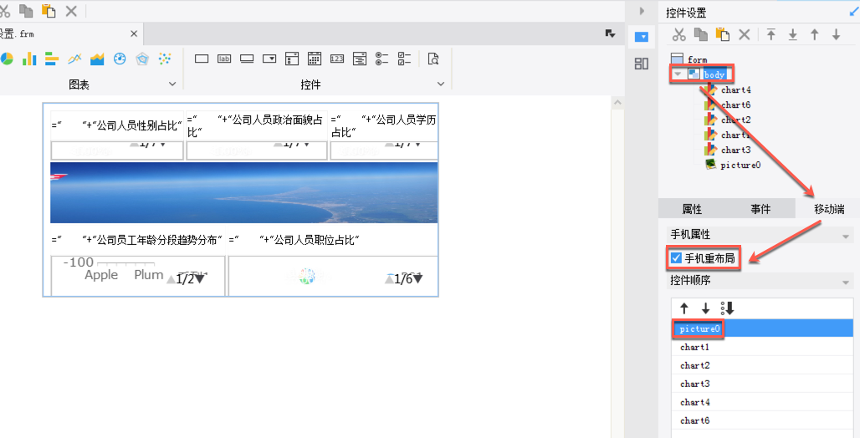
Task: Insert a bar chart from toolbar
Action: [29, 59]
